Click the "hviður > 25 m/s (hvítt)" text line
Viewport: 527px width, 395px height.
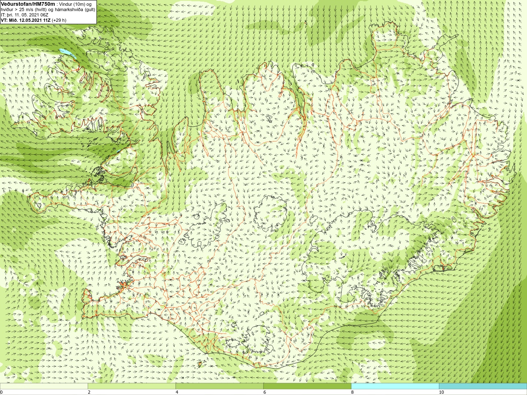coord(24,9)
